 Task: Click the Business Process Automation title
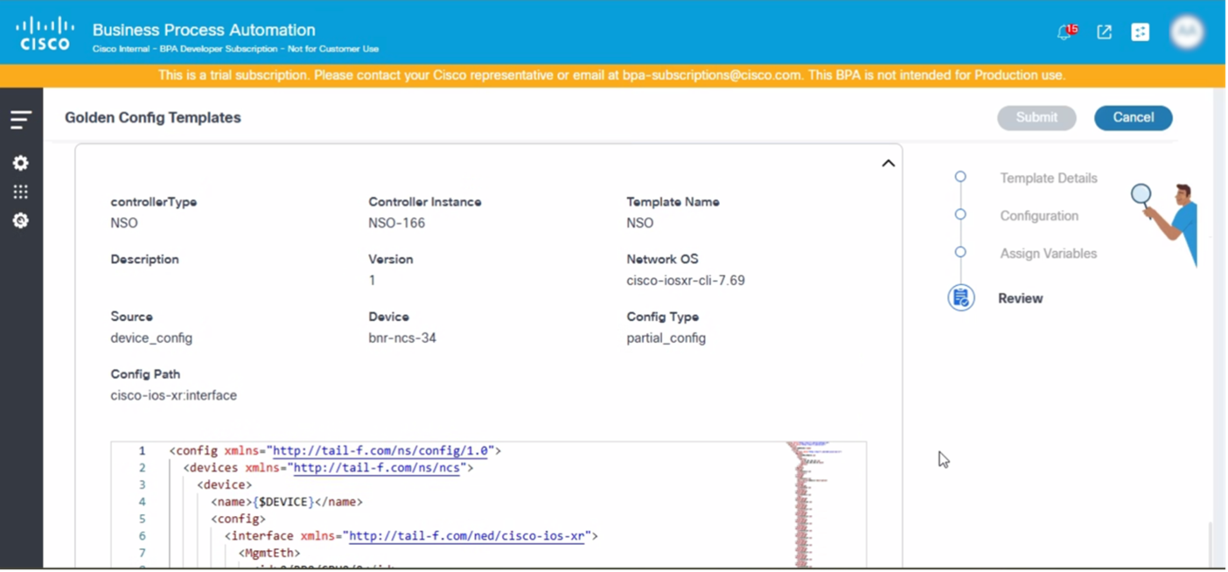click(204, 31)
